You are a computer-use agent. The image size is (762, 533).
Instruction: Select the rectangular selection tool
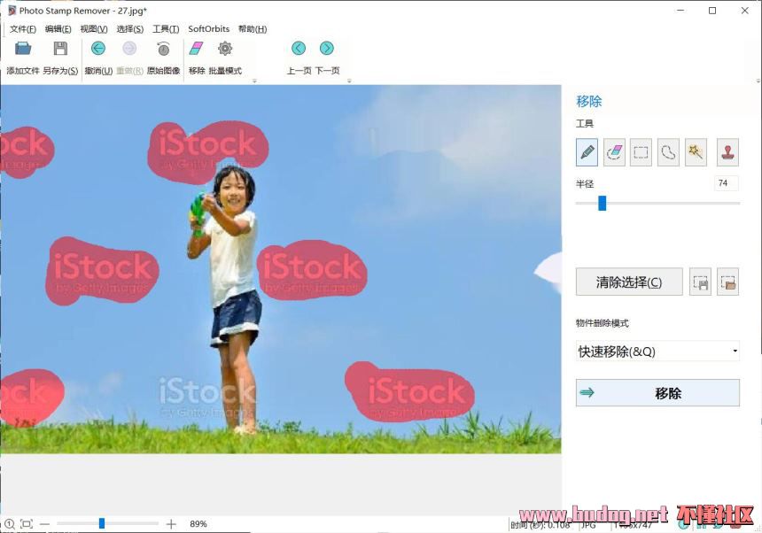click(641, 152)
